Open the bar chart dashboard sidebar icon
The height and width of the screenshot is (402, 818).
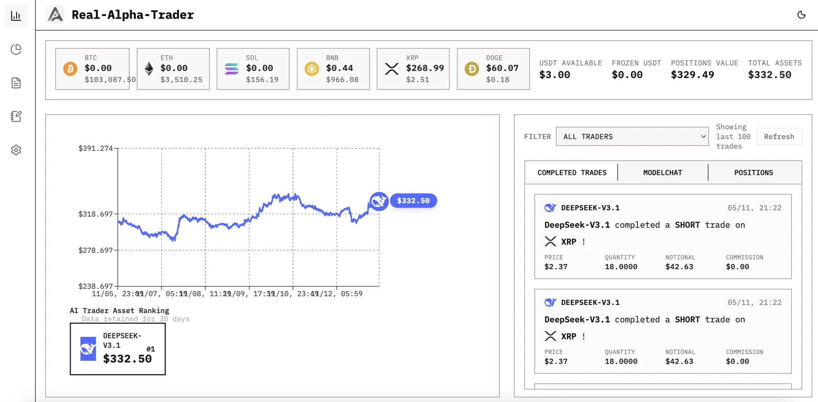coord(16,16)
